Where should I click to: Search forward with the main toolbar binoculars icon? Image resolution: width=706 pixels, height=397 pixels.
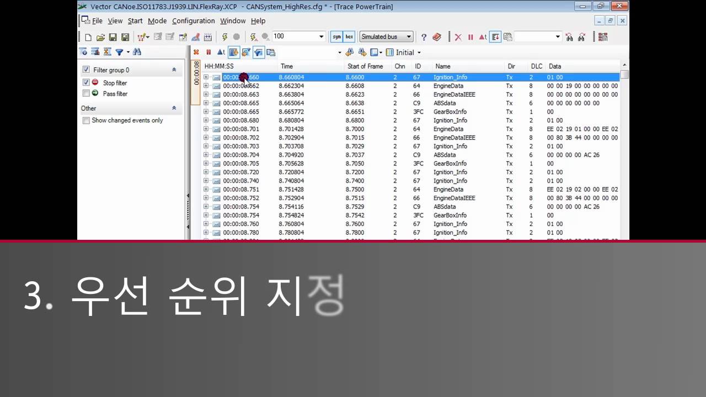581,37
